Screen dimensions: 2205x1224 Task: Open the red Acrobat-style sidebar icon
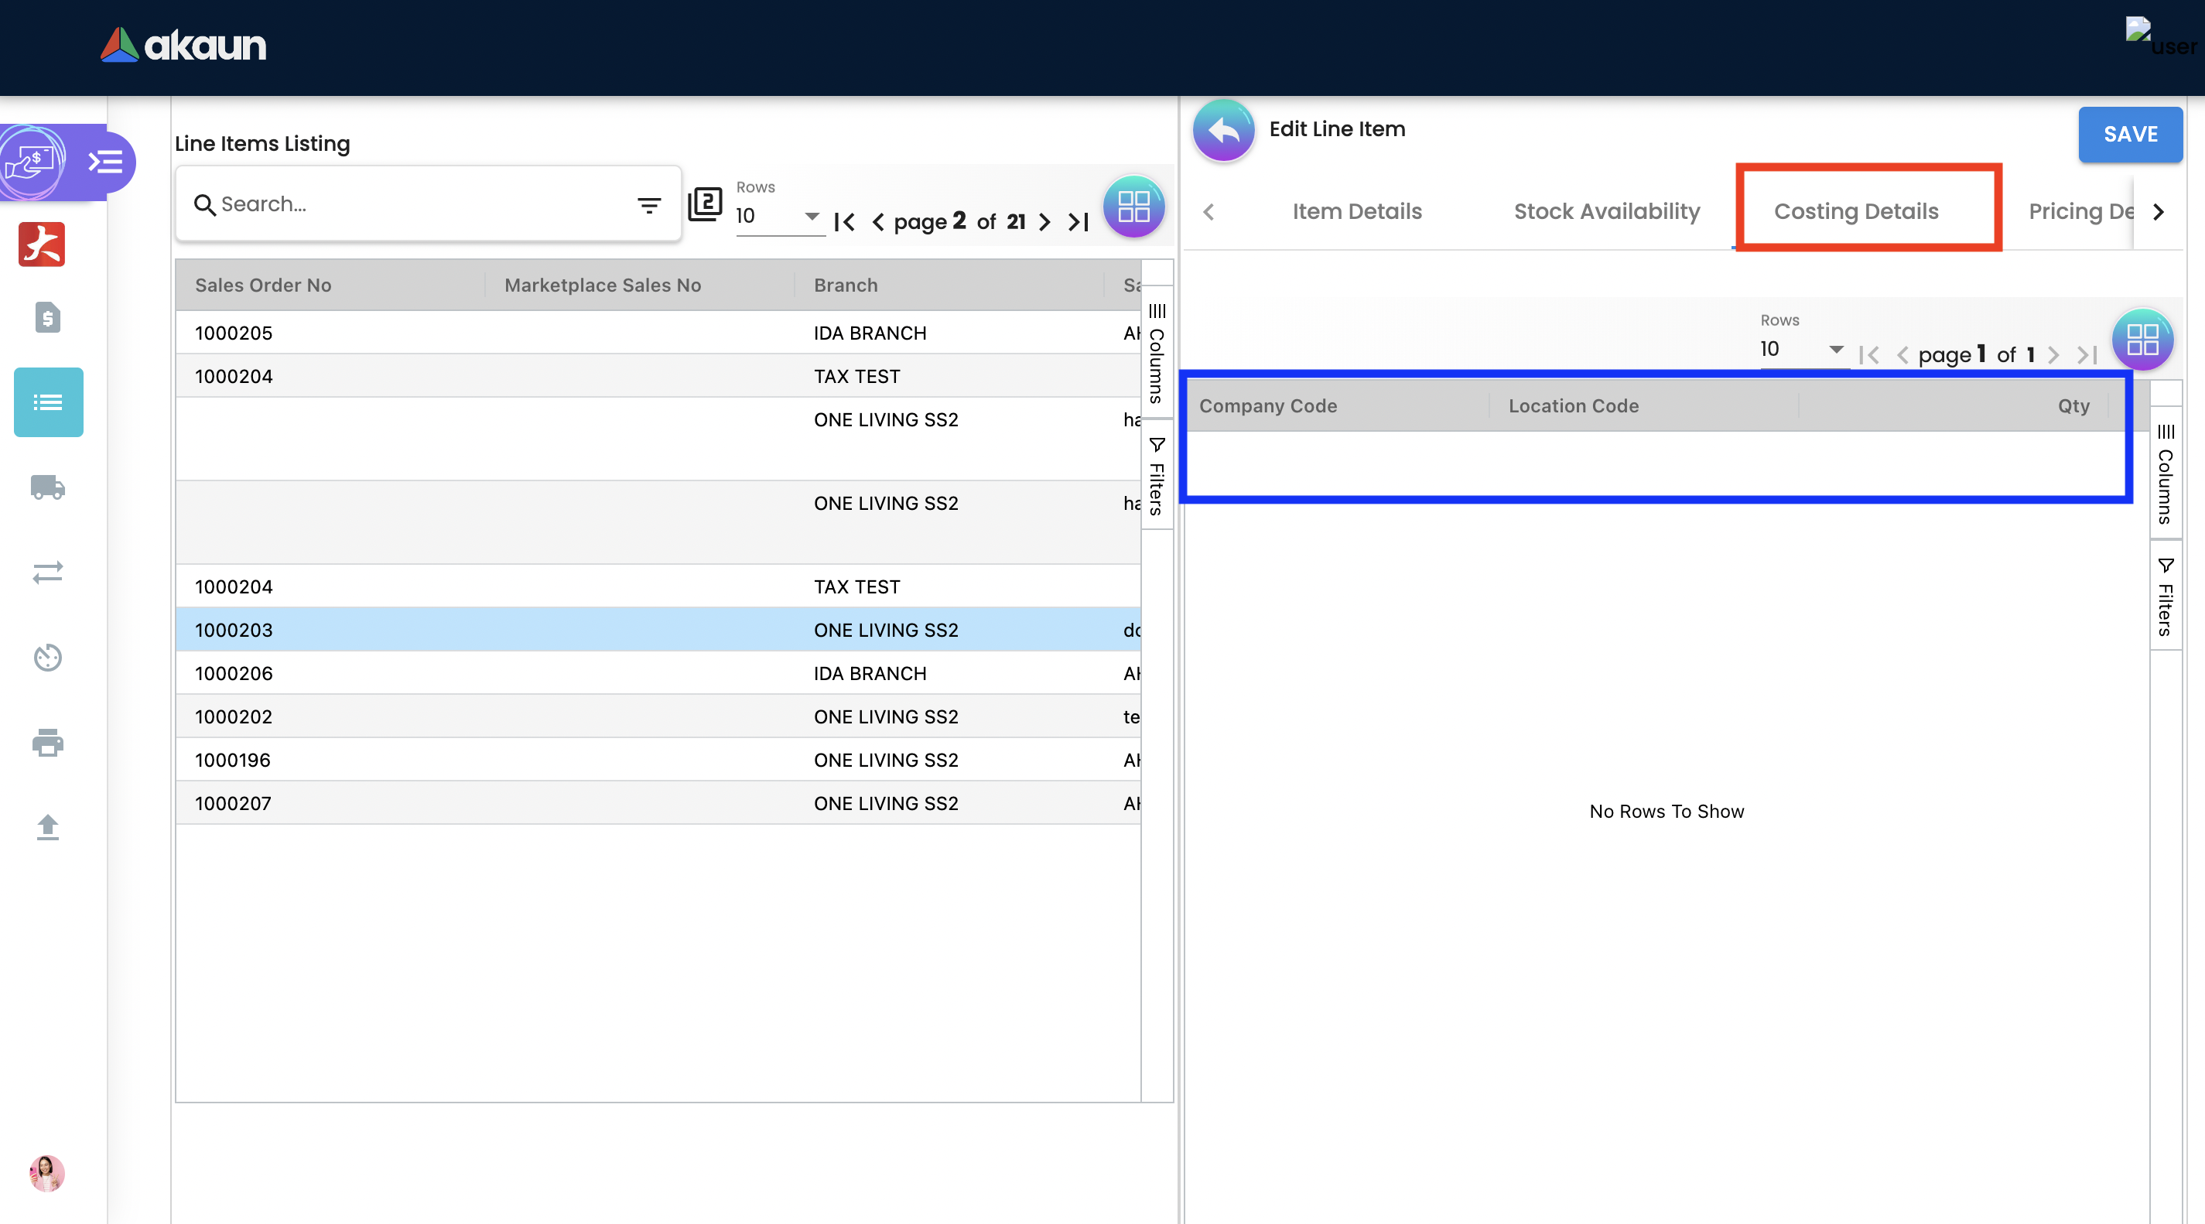point(42,244)
